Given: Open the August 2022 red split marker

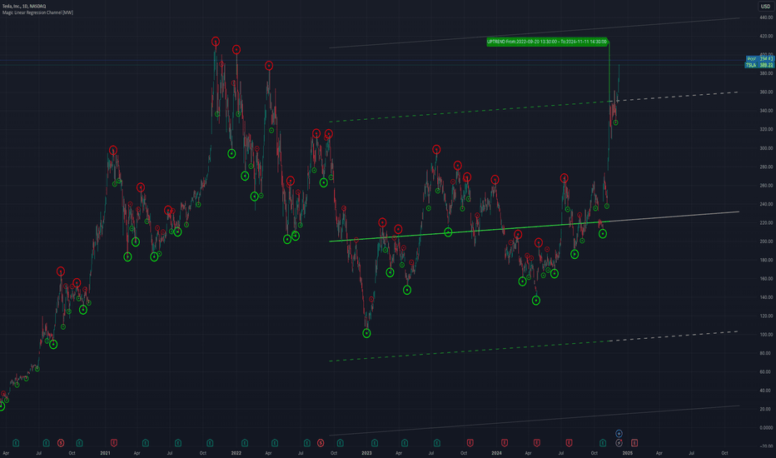Looking at the screenshot, I should 321,443.
